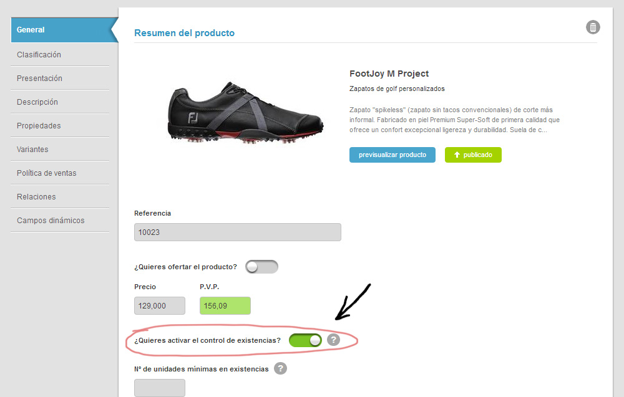Click the green publicado button
624x397 pixels.
(473, 155)
